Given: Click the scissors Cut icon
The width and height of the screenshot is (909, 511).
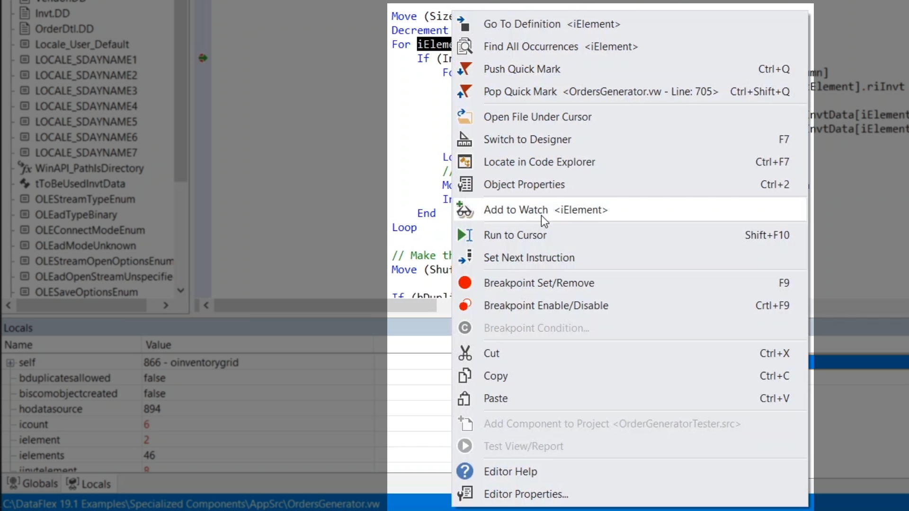Looking at the screenshot, I should 464,353.
